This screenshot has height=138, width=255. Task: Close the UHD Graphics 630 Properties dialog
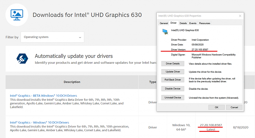[x=240, y=16]
